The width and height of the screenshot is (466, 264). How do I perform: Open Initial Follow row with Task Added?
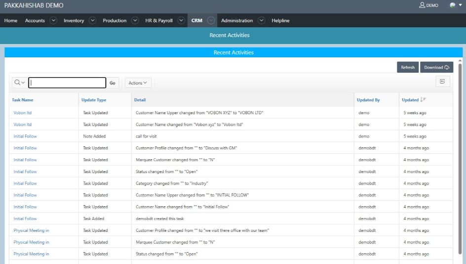[x=25, y=219]
